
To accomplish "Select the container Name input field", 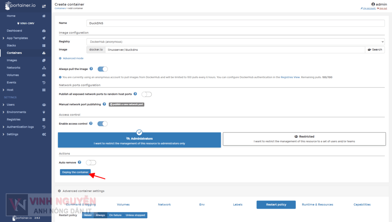I will (x=235, y=23).
